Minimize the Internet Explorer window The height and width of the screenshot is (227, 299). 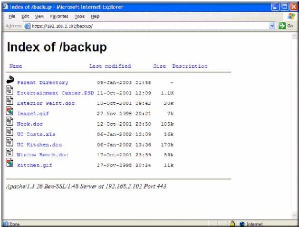pos(275,7)
